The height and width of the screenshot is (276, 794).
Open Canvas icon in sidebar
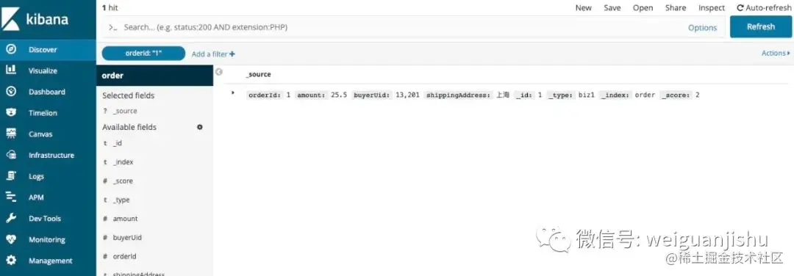[x=11, y=134]
